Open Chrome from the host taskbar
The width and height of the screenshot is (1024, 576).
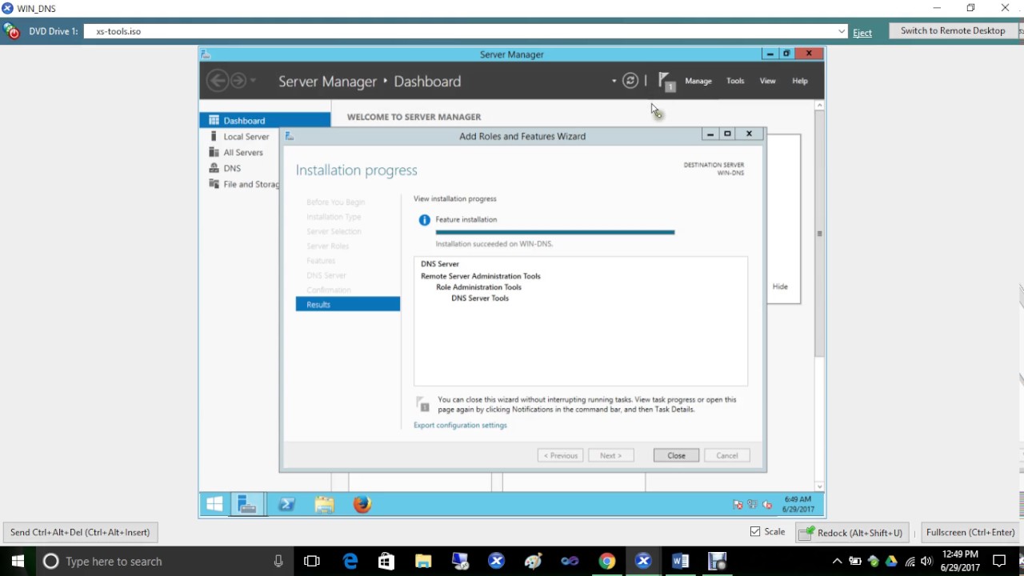click(607, 562)
